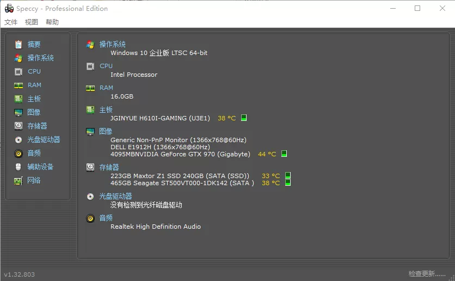Click Windows 10 企业版 LTSC 64-bit text
455x281 pixels.
tap(159, 53)
